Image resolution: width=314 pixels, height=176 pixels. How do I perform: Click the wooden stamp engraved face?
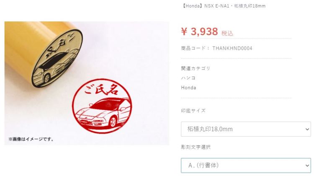click(x=57, y=59)
